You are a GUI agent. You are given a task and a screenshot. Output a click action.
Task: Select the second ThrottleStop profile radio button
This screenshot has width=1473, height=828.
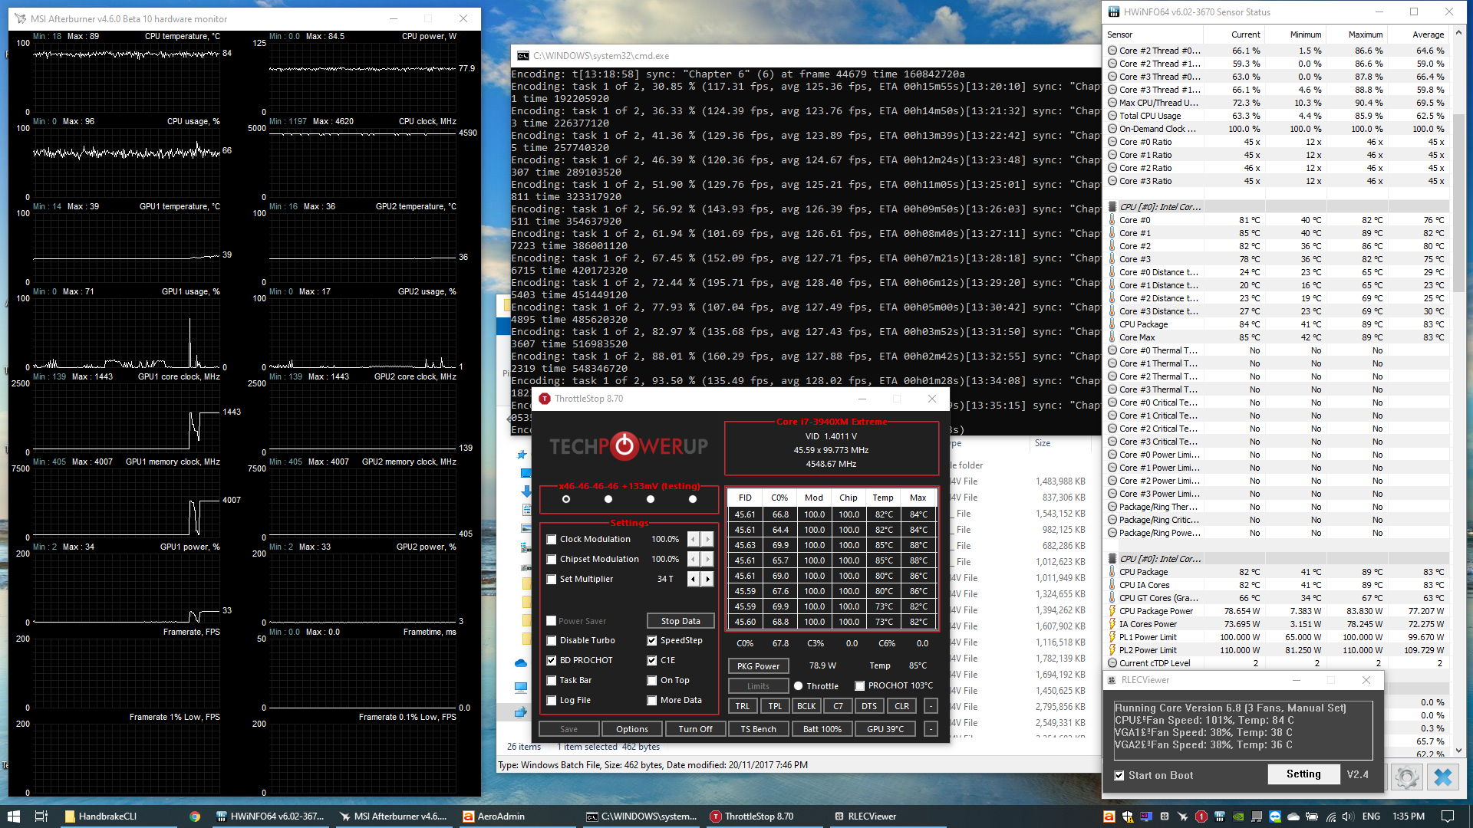click(x=608, y=500)
